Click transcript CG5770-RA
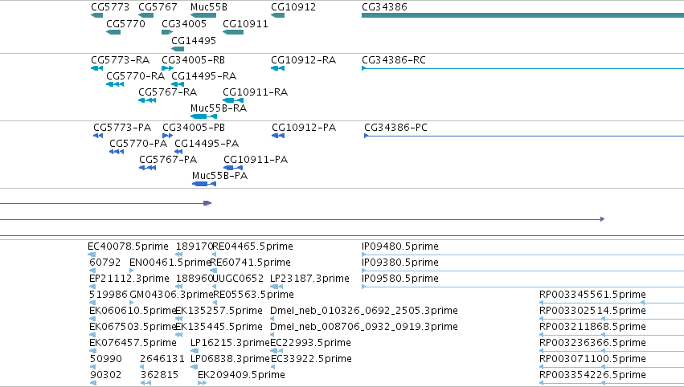 135,75
